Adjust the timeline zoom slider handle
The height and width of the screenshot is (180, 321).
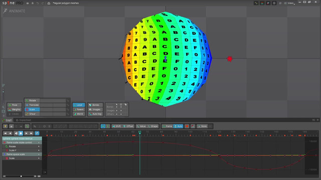click(x=21, y=176)
